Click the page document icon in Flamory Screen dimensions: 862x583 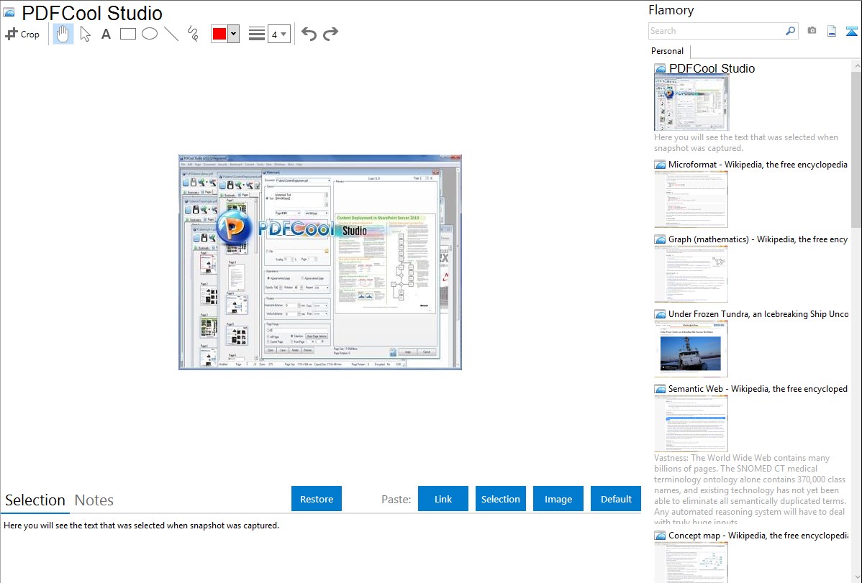(x=832, y=31)
